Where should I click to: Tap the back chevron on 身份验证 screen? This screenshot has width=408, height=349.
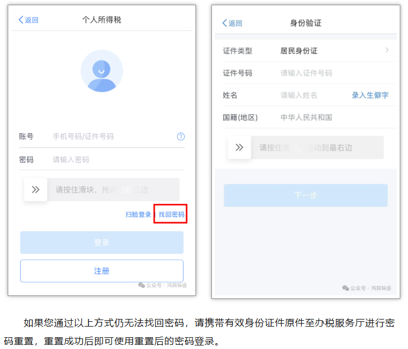(x=225, y=23)
